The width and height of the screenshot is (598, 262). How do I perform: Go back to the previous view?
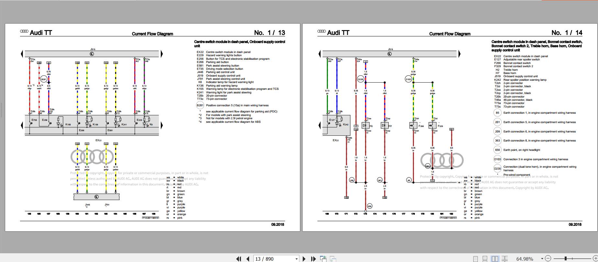click(323, 259)
